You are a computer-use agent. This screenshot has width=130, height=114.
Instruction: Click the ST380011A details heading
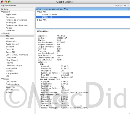click(x=43, y=31)
